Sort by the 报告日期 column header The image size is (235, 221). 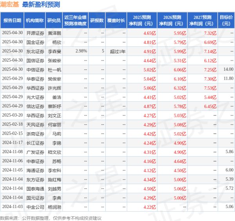[x=11, y=20]
